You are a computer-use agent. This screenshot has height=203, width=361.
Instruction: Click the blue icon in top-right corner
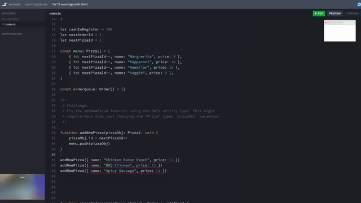pos(359,5)
